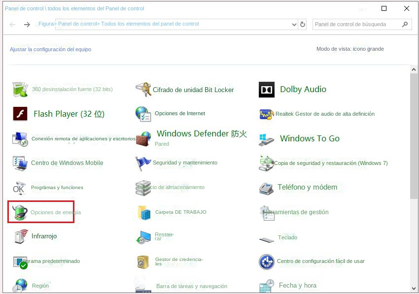Open the Opciones de energía link
This screenshot has width=419, height=294.
pos(56,212)
